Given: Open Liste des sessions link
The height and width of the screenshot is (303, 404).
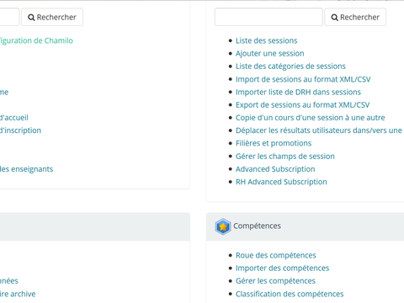Looking at the screenshot, I should point(266,40).
